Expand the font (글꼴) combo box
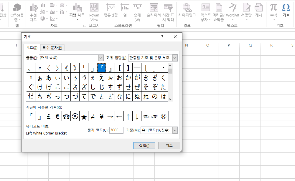Image resolution: width=295 pixels, height=181 pixels. tap(101, 58)
